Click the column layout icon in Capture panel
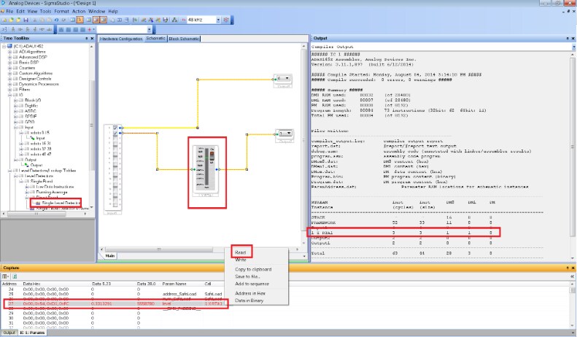577x337 pixels. [5, 276]
